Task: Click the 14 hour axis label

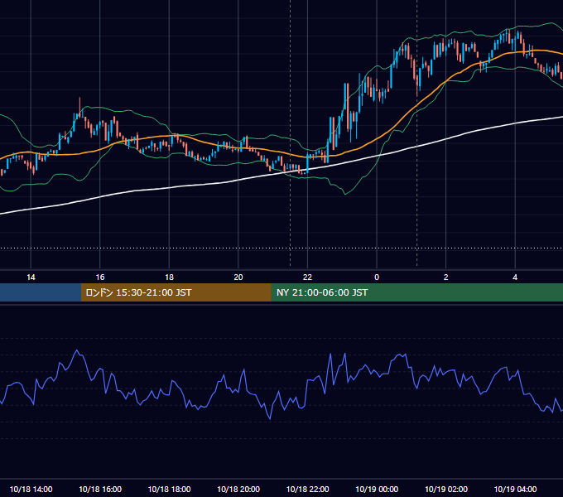Action: tap(31, 277)
